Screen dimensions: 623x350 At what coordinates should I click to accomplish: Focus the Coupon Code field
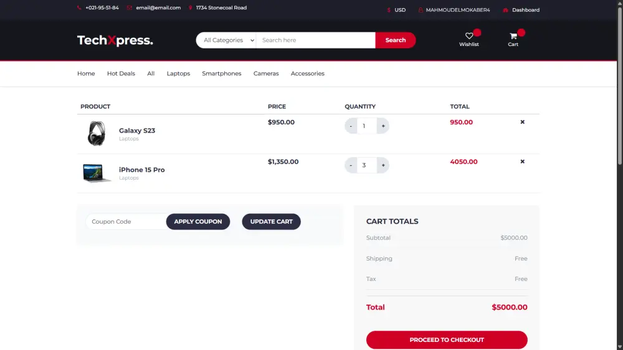point(126,221)
